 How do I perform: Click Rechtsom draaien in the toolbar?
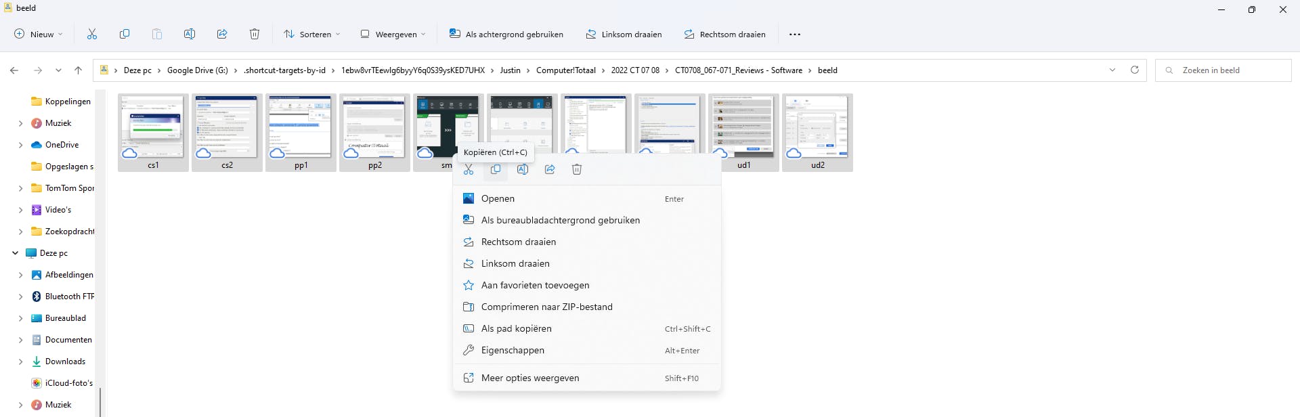click(x=724, y=34)
